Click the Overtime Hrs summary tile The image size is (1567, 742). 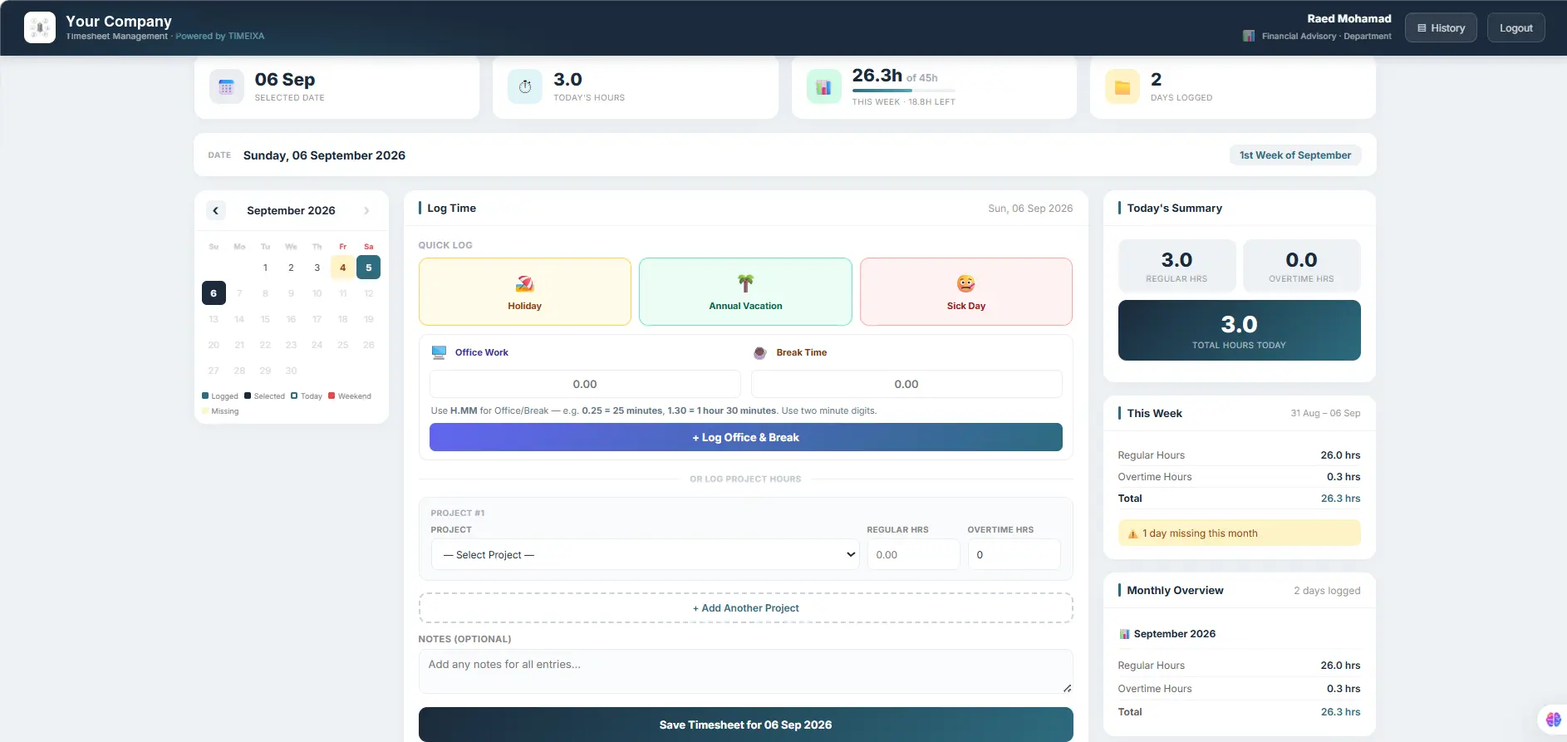(1301, 266)
